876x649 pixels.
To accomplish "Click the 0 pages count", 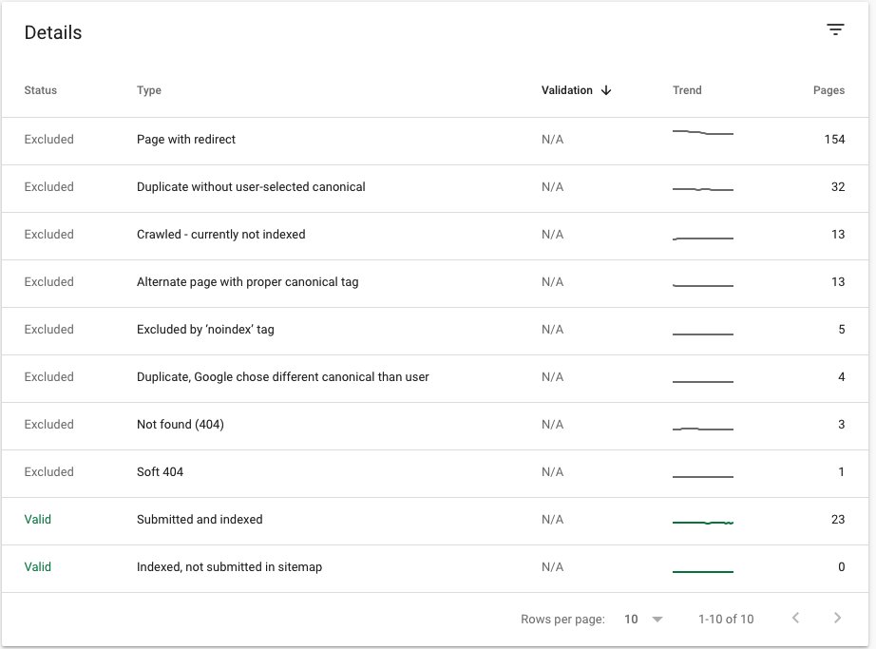I will [841, 566].
